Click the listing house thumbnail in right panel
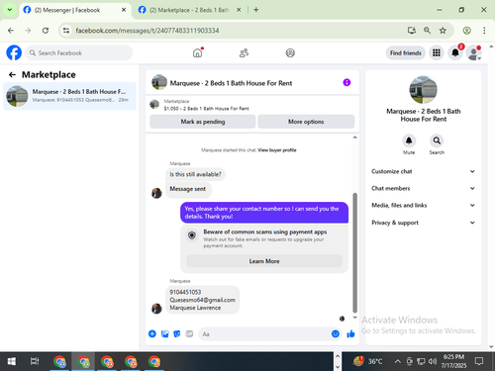The image size is (495, 371). tap(423, 90)
